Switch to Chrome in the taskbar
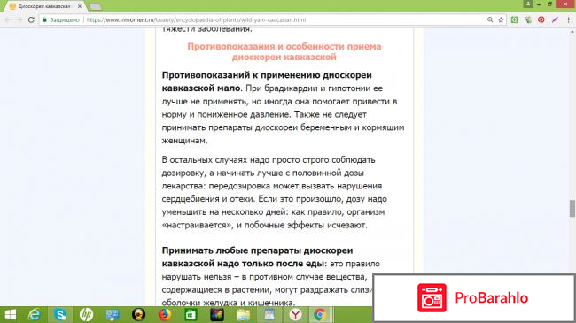 (x=320, y=315)
